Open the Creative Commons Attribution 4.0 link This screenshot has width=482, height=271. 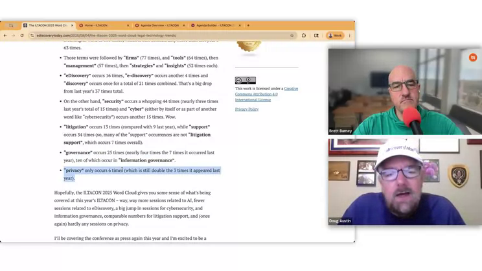click(266, 94)
